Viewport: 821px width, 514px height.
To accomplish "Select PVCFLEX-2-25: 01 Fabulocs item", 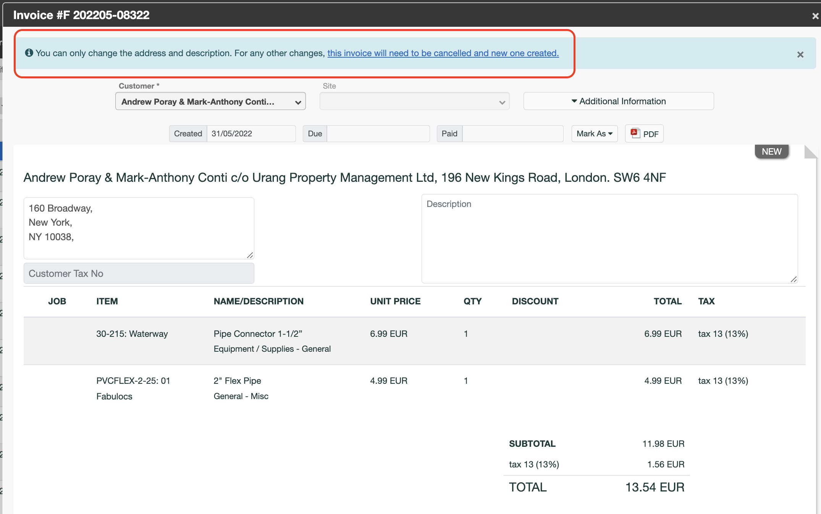I will 133,388.
